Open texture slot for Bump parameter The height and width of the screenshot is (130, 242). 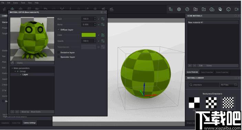click(x=103, y=24)
